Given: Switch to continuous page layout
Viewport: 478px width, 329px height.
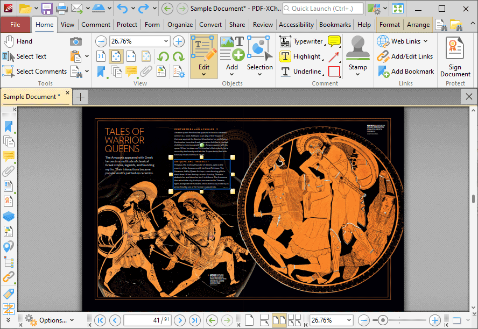Looking at the screenshot, I should tap(264, 320).
